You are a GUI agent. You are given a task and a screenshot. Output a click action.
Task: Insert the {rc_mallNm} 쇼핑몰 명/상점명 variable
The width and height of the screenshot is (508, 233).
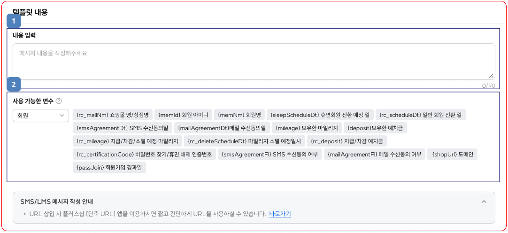(112, 115)
